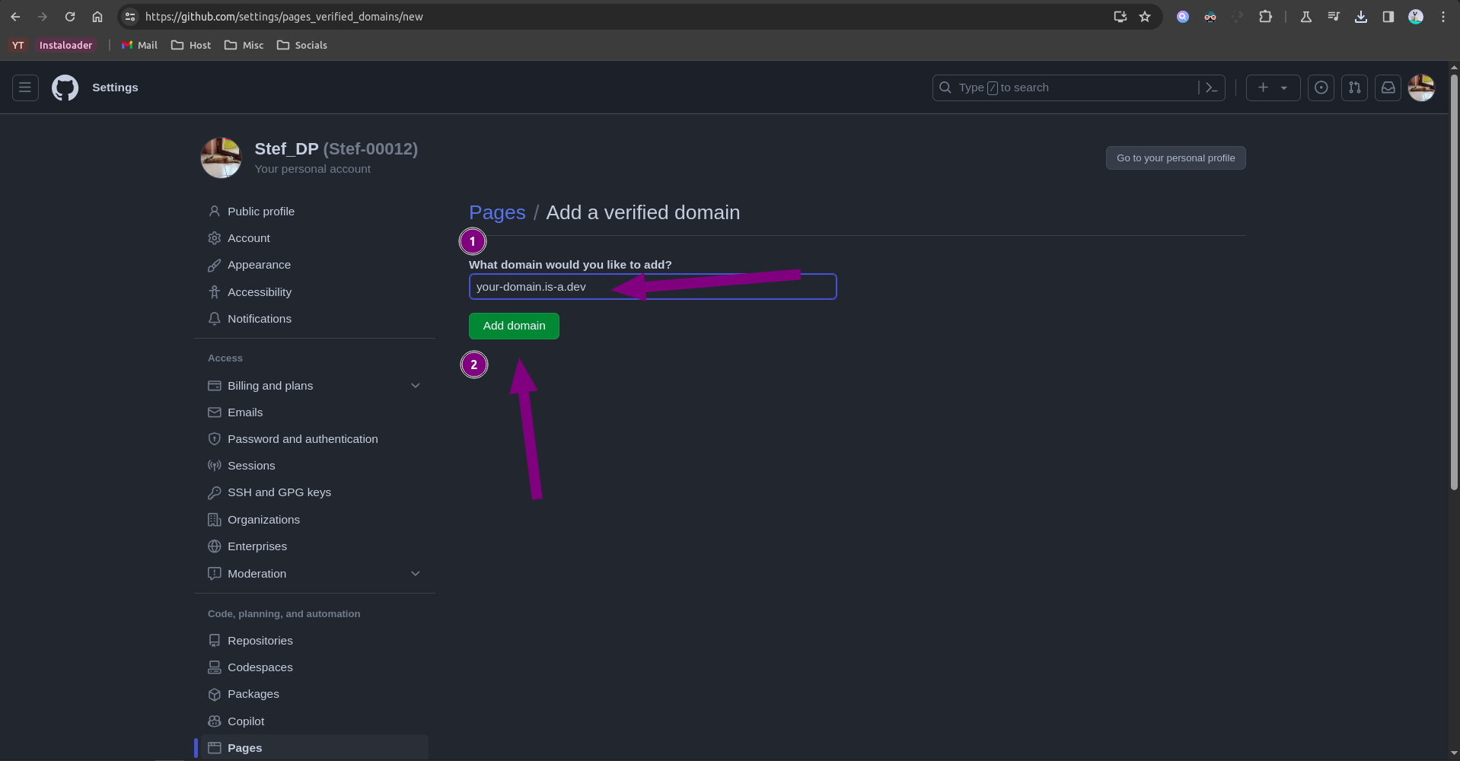The width and height of the screenshot is (1460, 761).
Task: Open the command palette icon in search
Action: click(x=1211, y=88)
